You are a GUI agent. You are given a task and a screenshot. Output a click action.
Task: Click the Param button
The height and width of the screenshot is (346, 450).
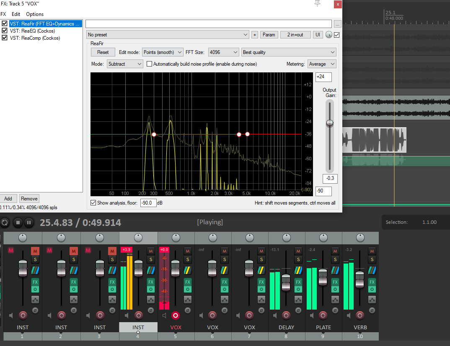269,35
